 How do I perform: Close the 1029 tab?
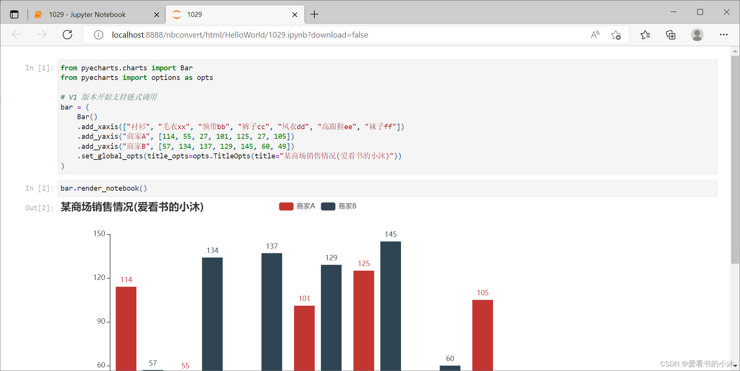click(295, 15)
